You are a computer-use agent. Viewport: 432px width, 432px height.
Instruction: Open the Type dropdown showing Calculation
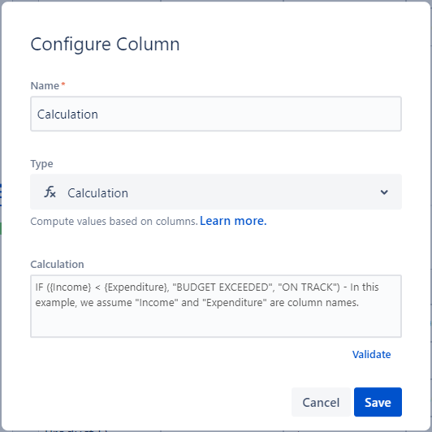(216, 192)
